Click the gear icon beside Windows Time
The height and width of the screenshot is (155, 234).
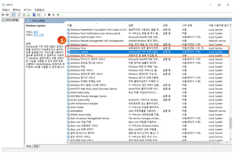click(68, 48)
